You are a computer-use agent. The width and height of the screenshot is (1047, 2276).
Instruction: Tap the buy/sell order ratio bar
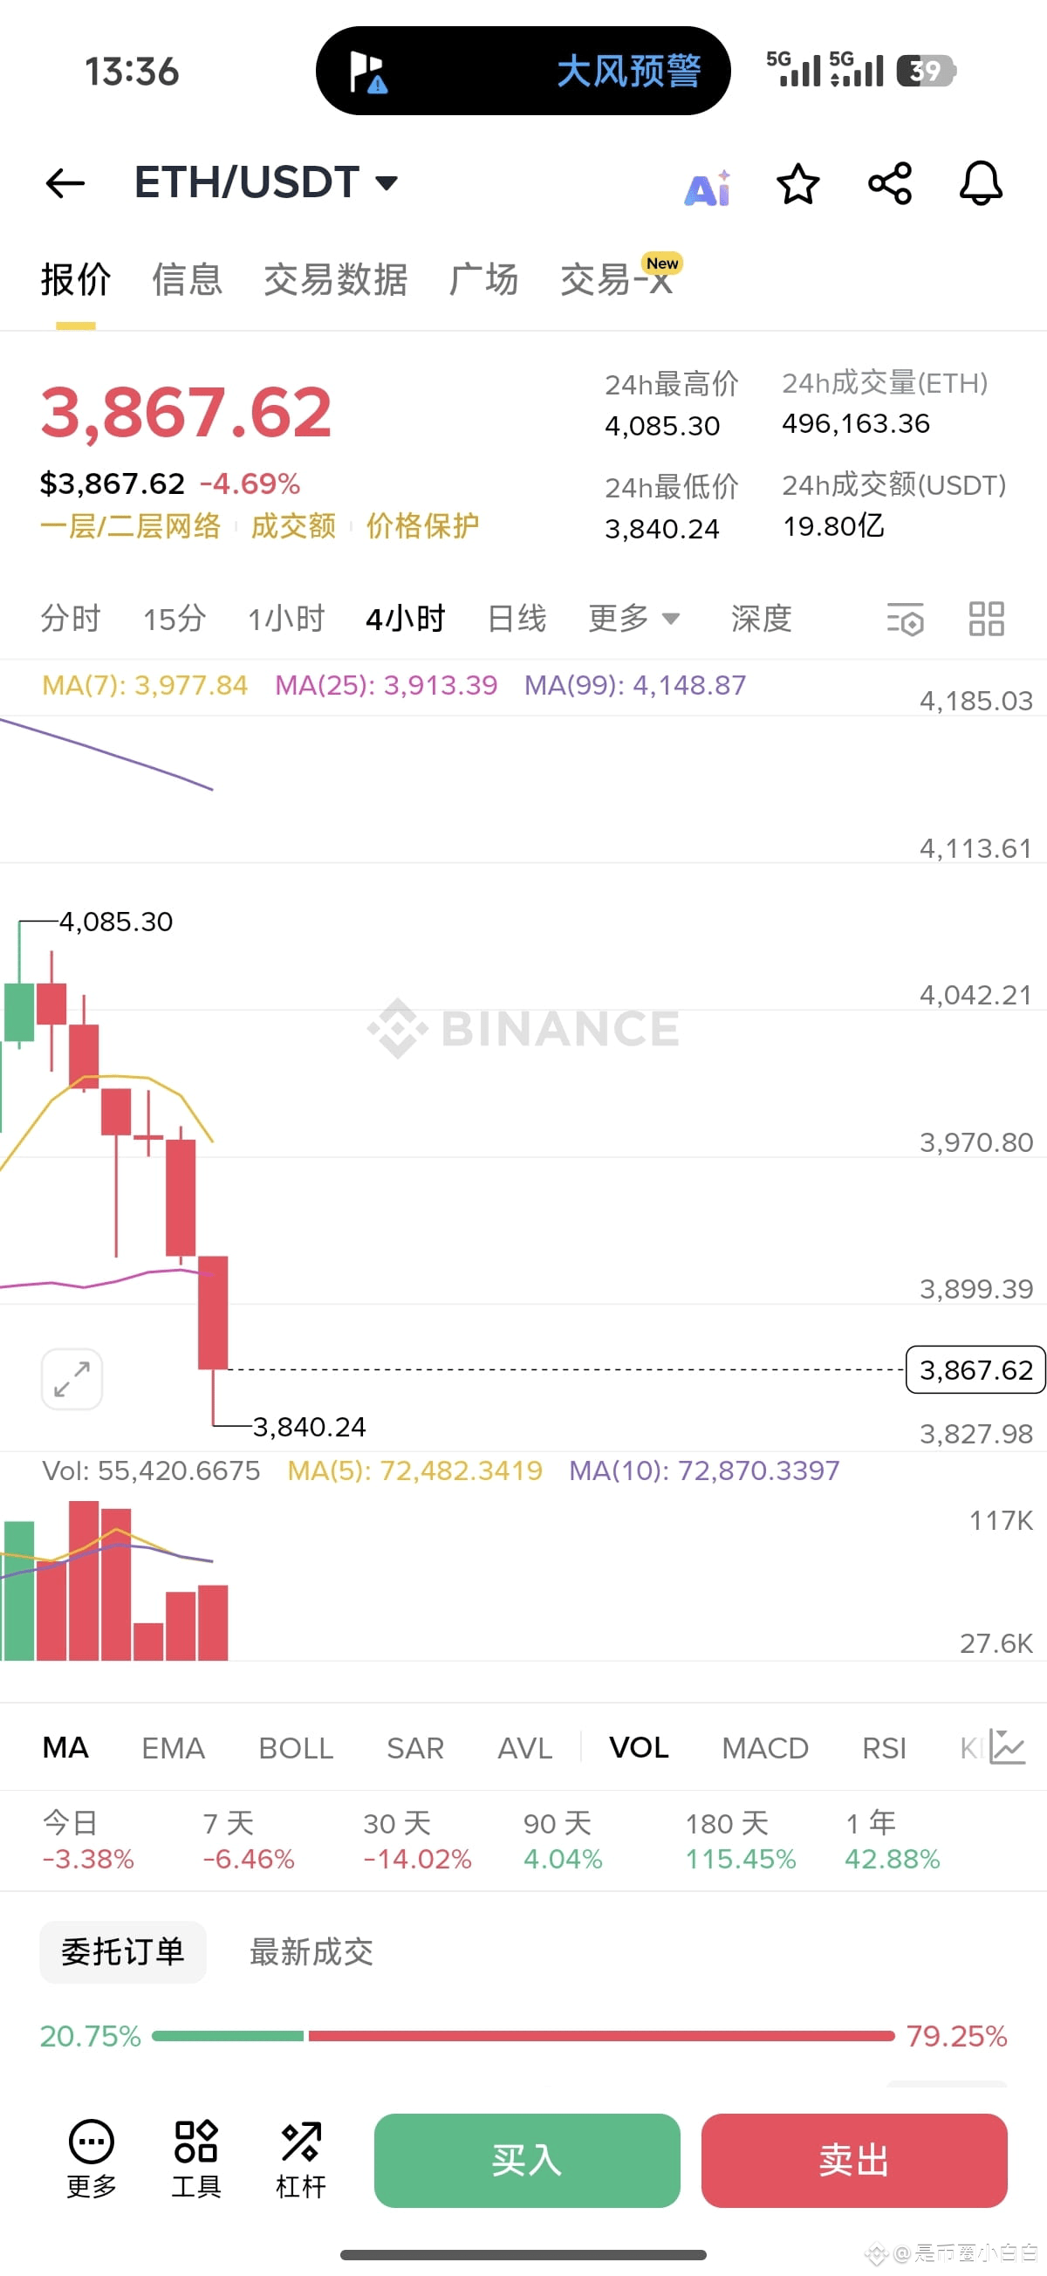(x=523, y=2036)
